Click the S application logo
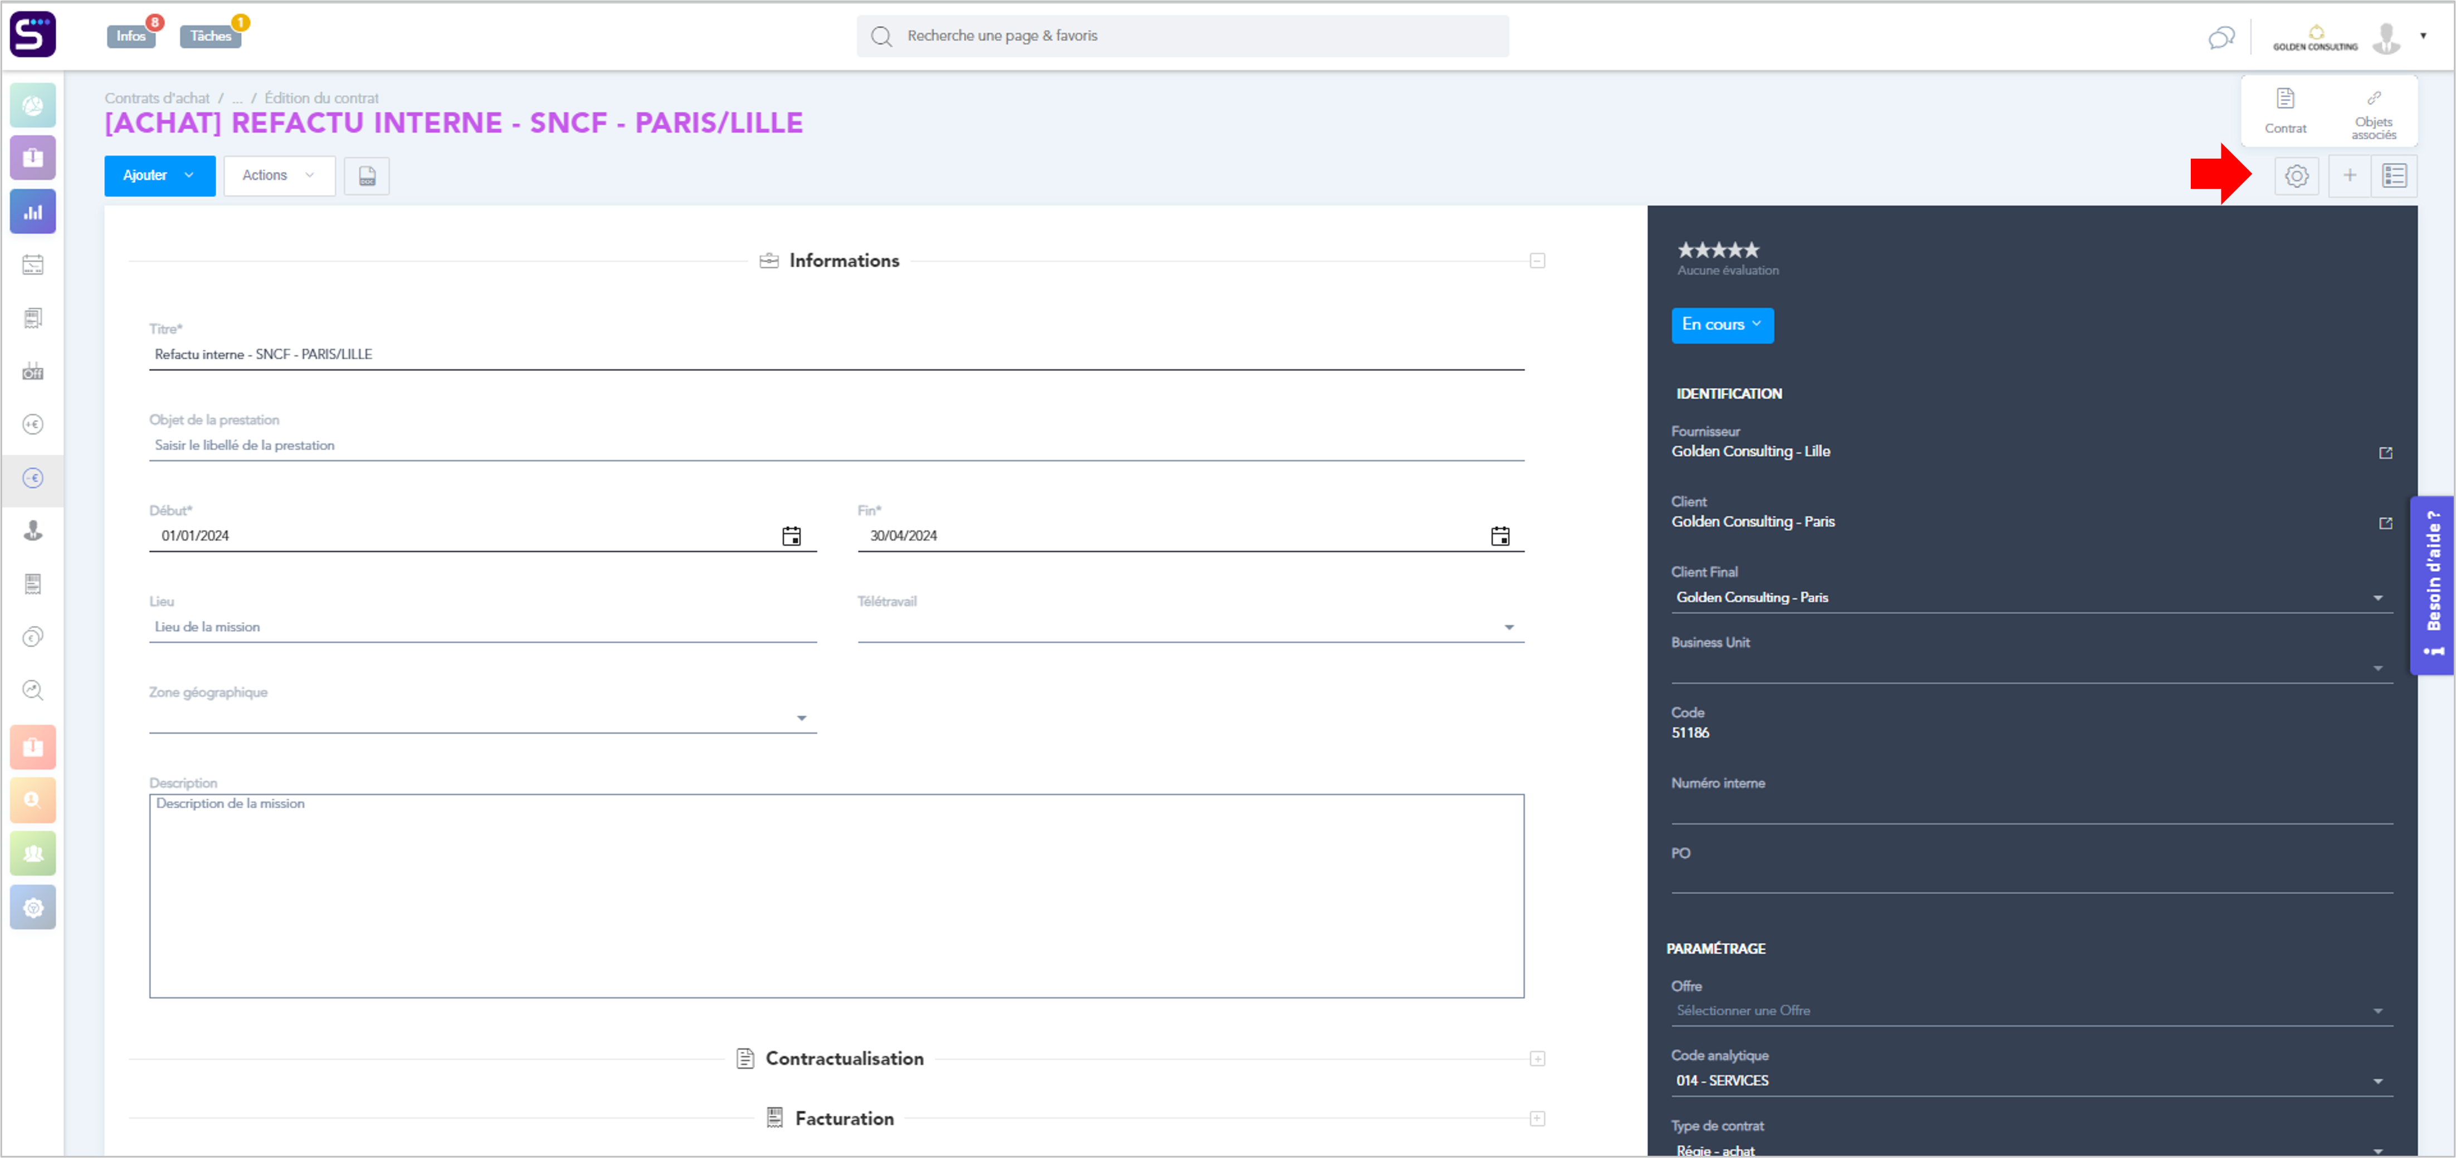2456x1158 pixels. [32, 35]
